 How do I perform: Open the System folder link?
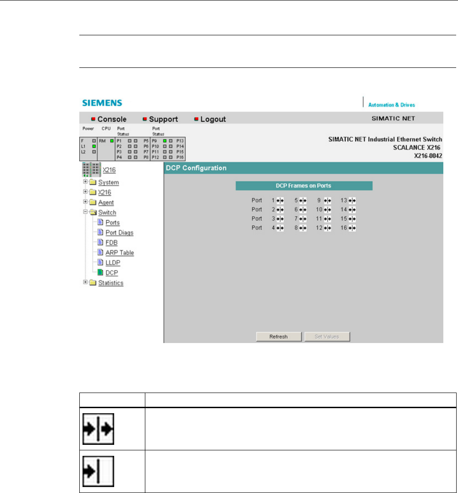tap(109, 183)
